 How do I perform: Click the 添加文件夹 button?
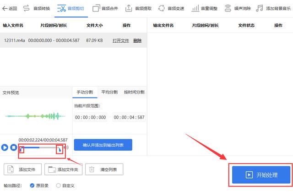(x=63, y=170)
